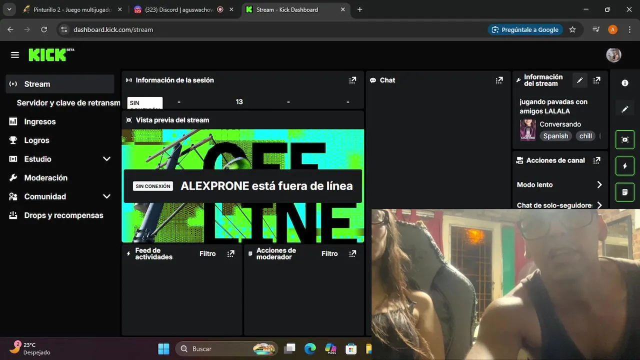
Task: Edit stream info with pencil in panel header
Action: coord(580,80)
